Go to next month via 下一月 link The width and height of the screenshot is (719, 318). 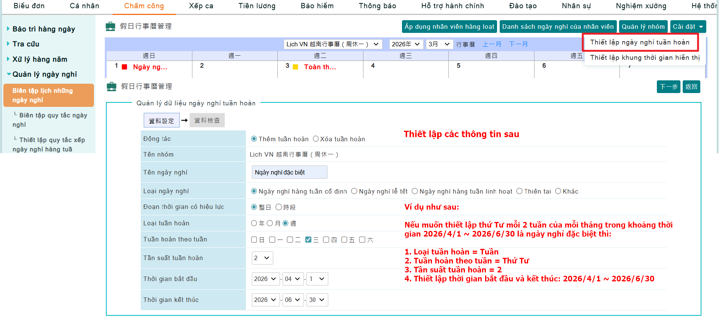(518, 44)
